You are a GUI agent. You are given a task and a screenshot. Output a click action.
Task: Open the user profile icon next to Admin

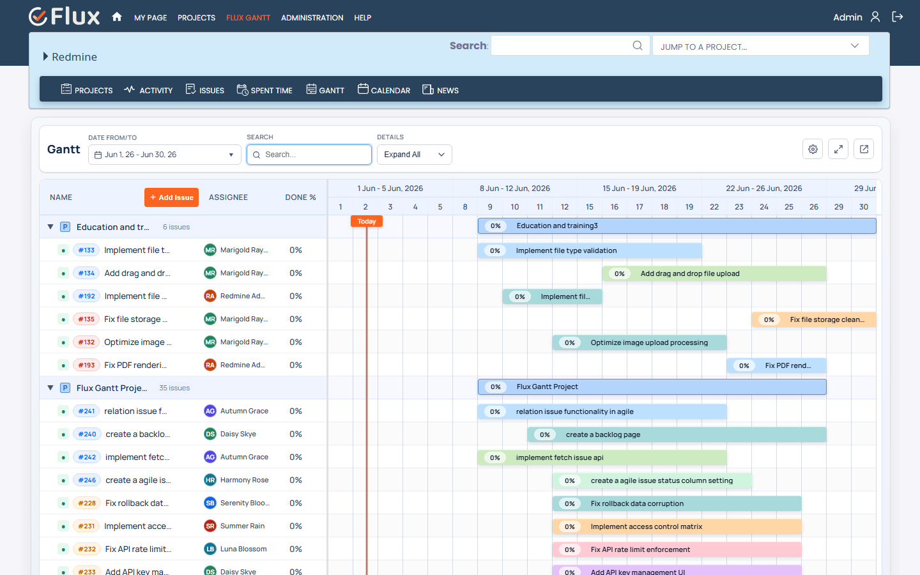875,17
